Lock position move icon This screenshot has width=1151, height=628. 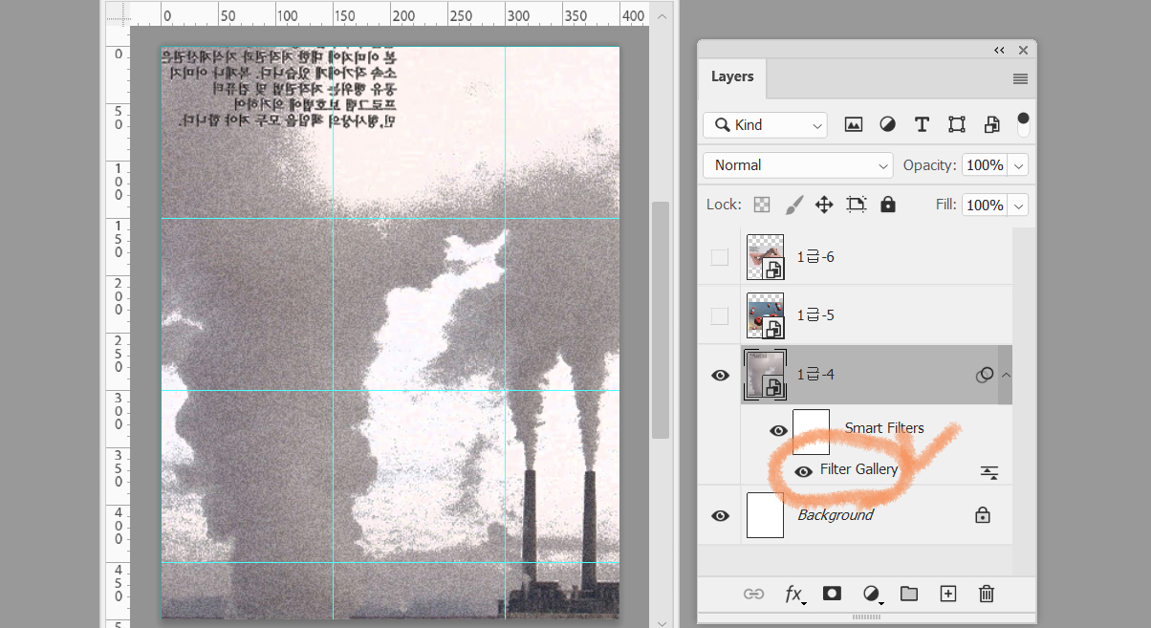(824, 205)
